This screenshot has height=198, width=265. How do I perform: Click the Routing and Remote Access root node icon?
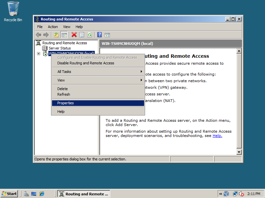[x=38, y=43]
